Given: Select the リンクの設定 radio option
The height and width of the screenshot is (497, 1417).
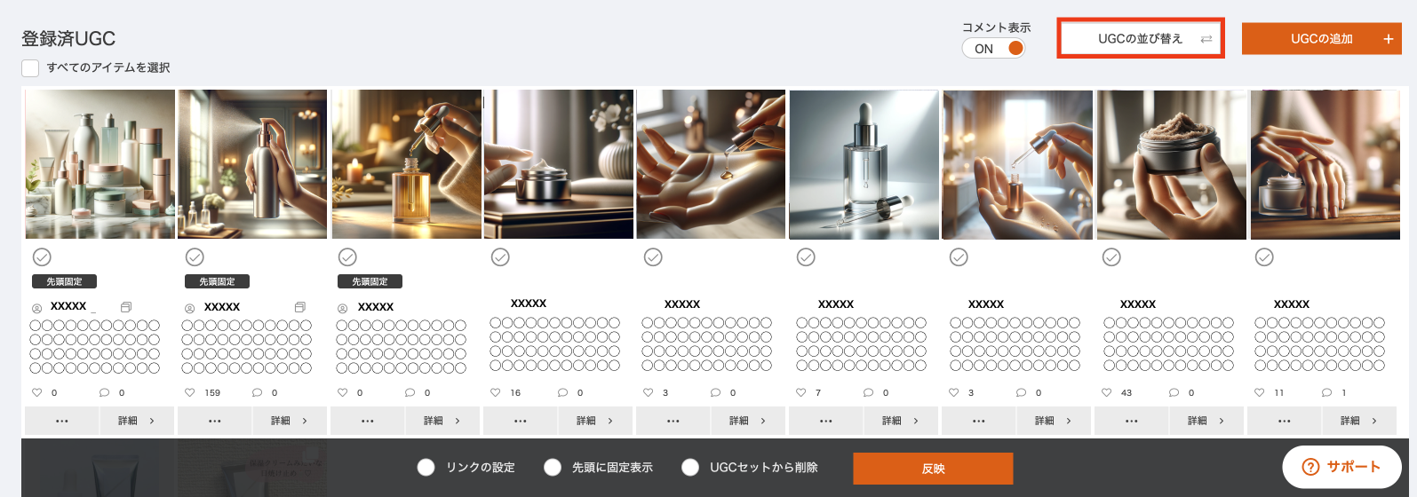Looking at the screenshot, I should [426, 468].
